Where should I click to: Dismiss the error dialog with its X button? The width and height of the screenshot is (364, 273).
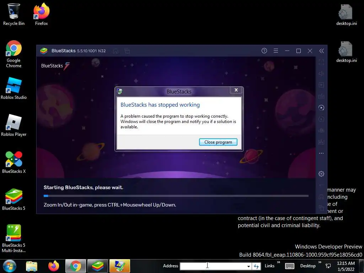(x=236, y=90)
